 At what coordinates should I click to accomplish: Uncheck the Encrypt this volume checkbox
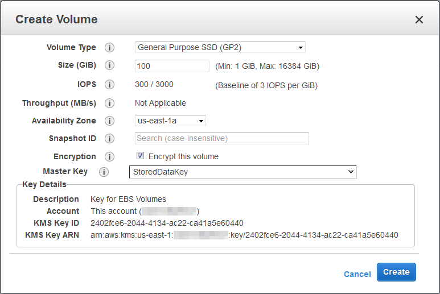coord(140,156)
